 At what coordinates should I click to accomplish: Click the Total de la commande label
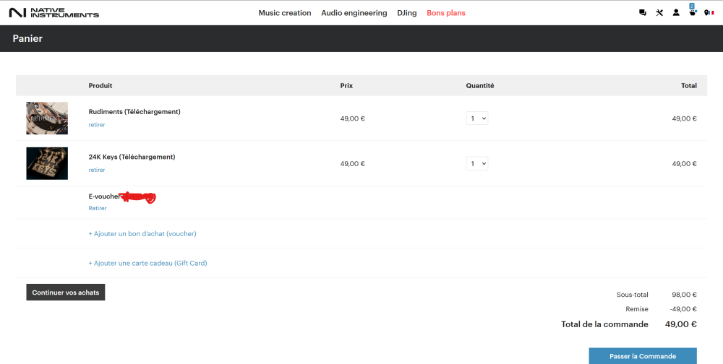(x=604, y=324)
